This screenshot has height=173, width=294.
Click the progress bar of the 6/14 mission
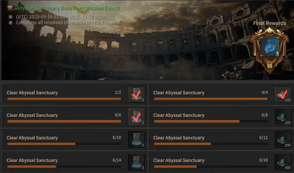[x=64, y=167]
